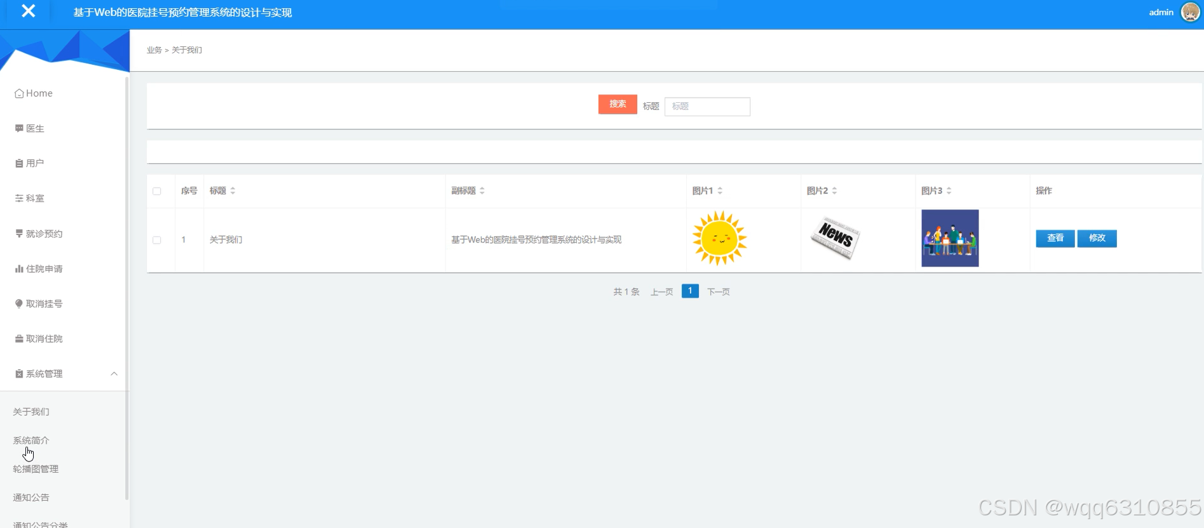Screen dimensions: 1204x528
Task: Open the meeting illustration thumbnail
Action: 950,238
